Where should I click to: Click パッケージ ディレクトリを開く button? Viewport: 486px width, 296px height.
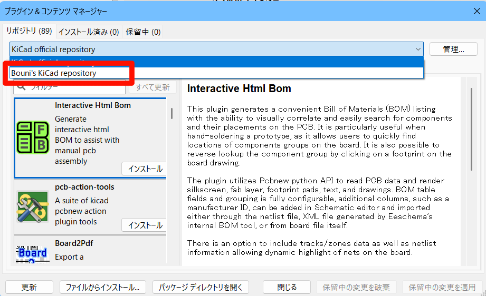tap(201, 288)
